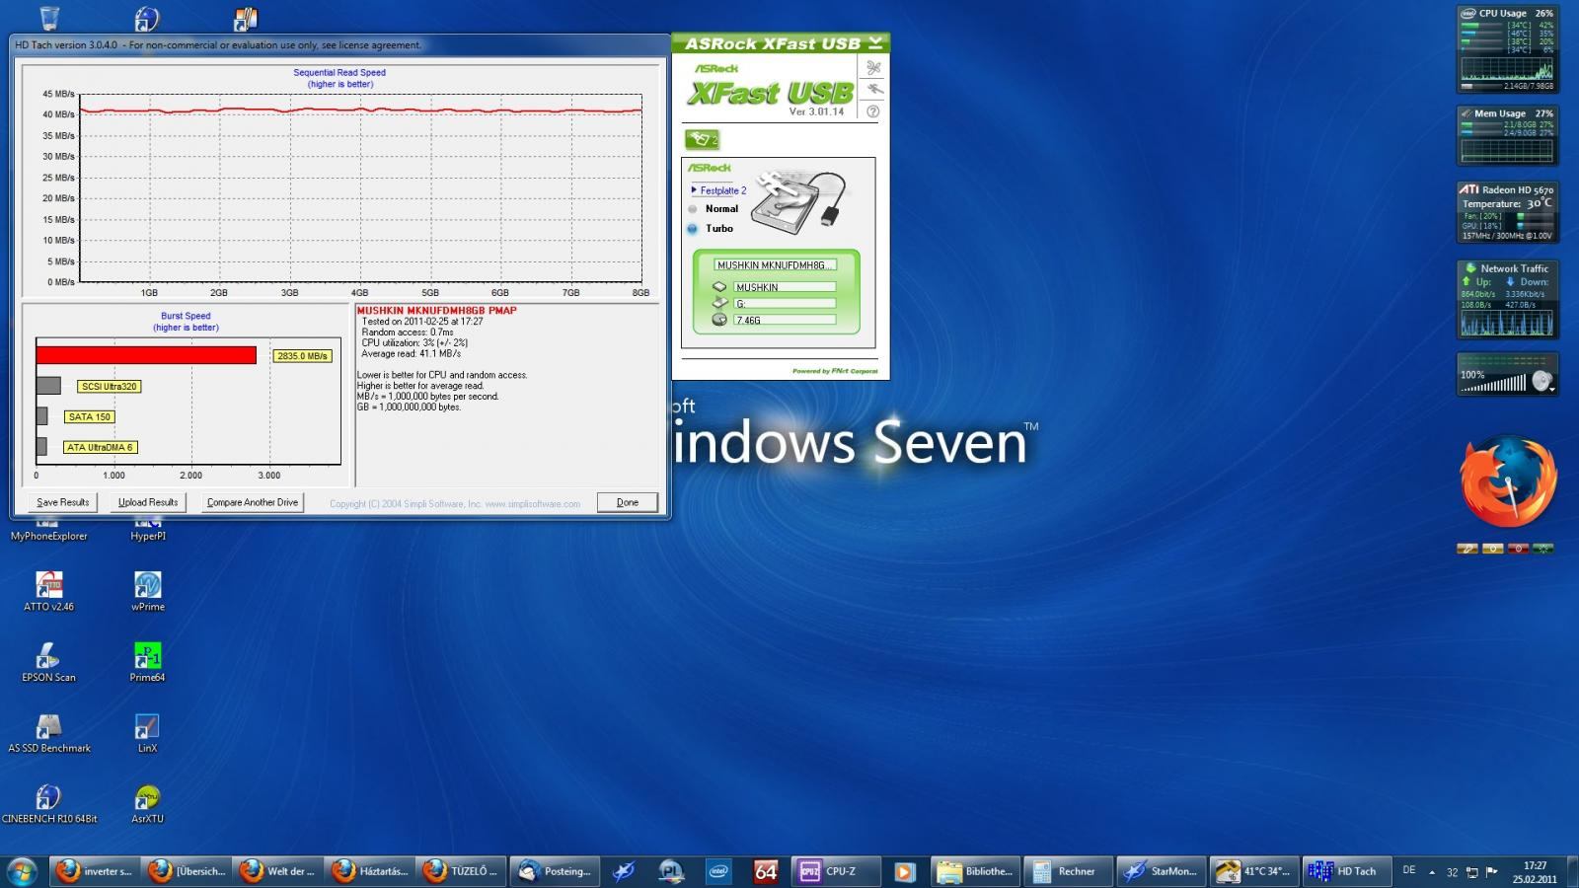This screenshot has width=1579, height=888.
Task: Expand the Festplatte 2 entry
Action: 717,190
